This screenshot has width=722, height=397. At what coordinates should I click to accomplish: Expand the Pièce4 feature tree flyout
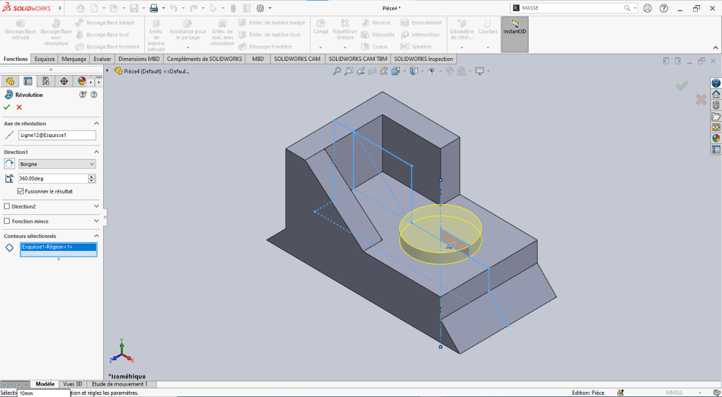(x=107, y=71)
